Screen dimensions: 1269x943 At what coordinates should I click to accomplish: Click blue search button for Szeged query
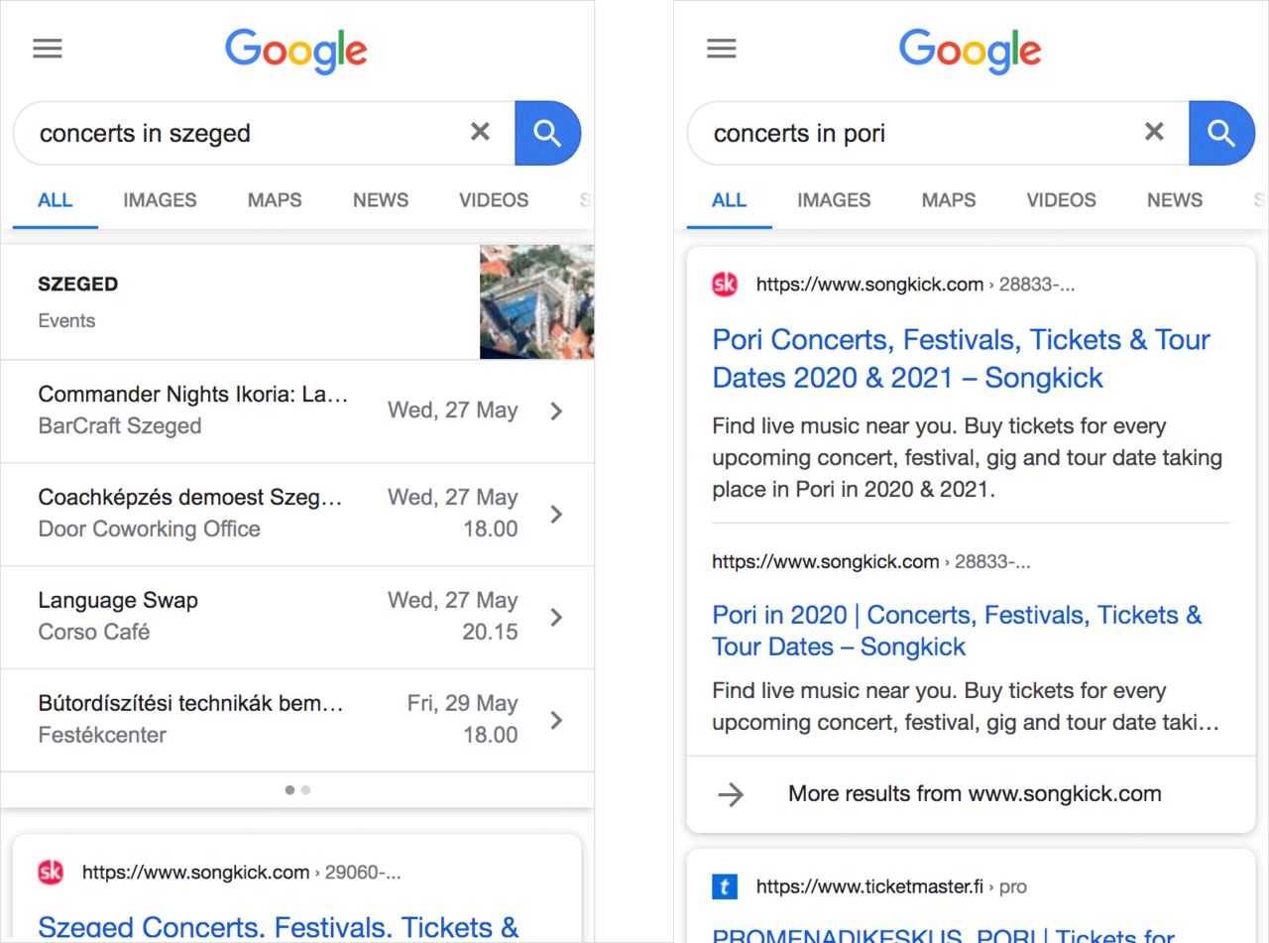tap(548, 133)
